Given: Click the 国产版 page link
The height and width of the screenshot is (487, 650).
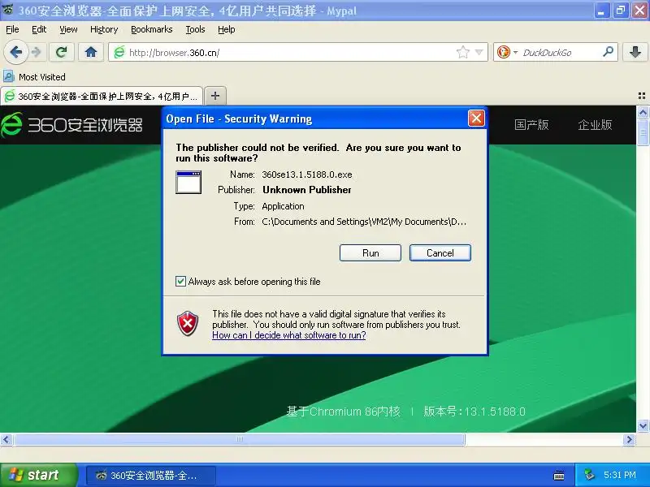Looking at the screenshot, I should coord(531,125).
